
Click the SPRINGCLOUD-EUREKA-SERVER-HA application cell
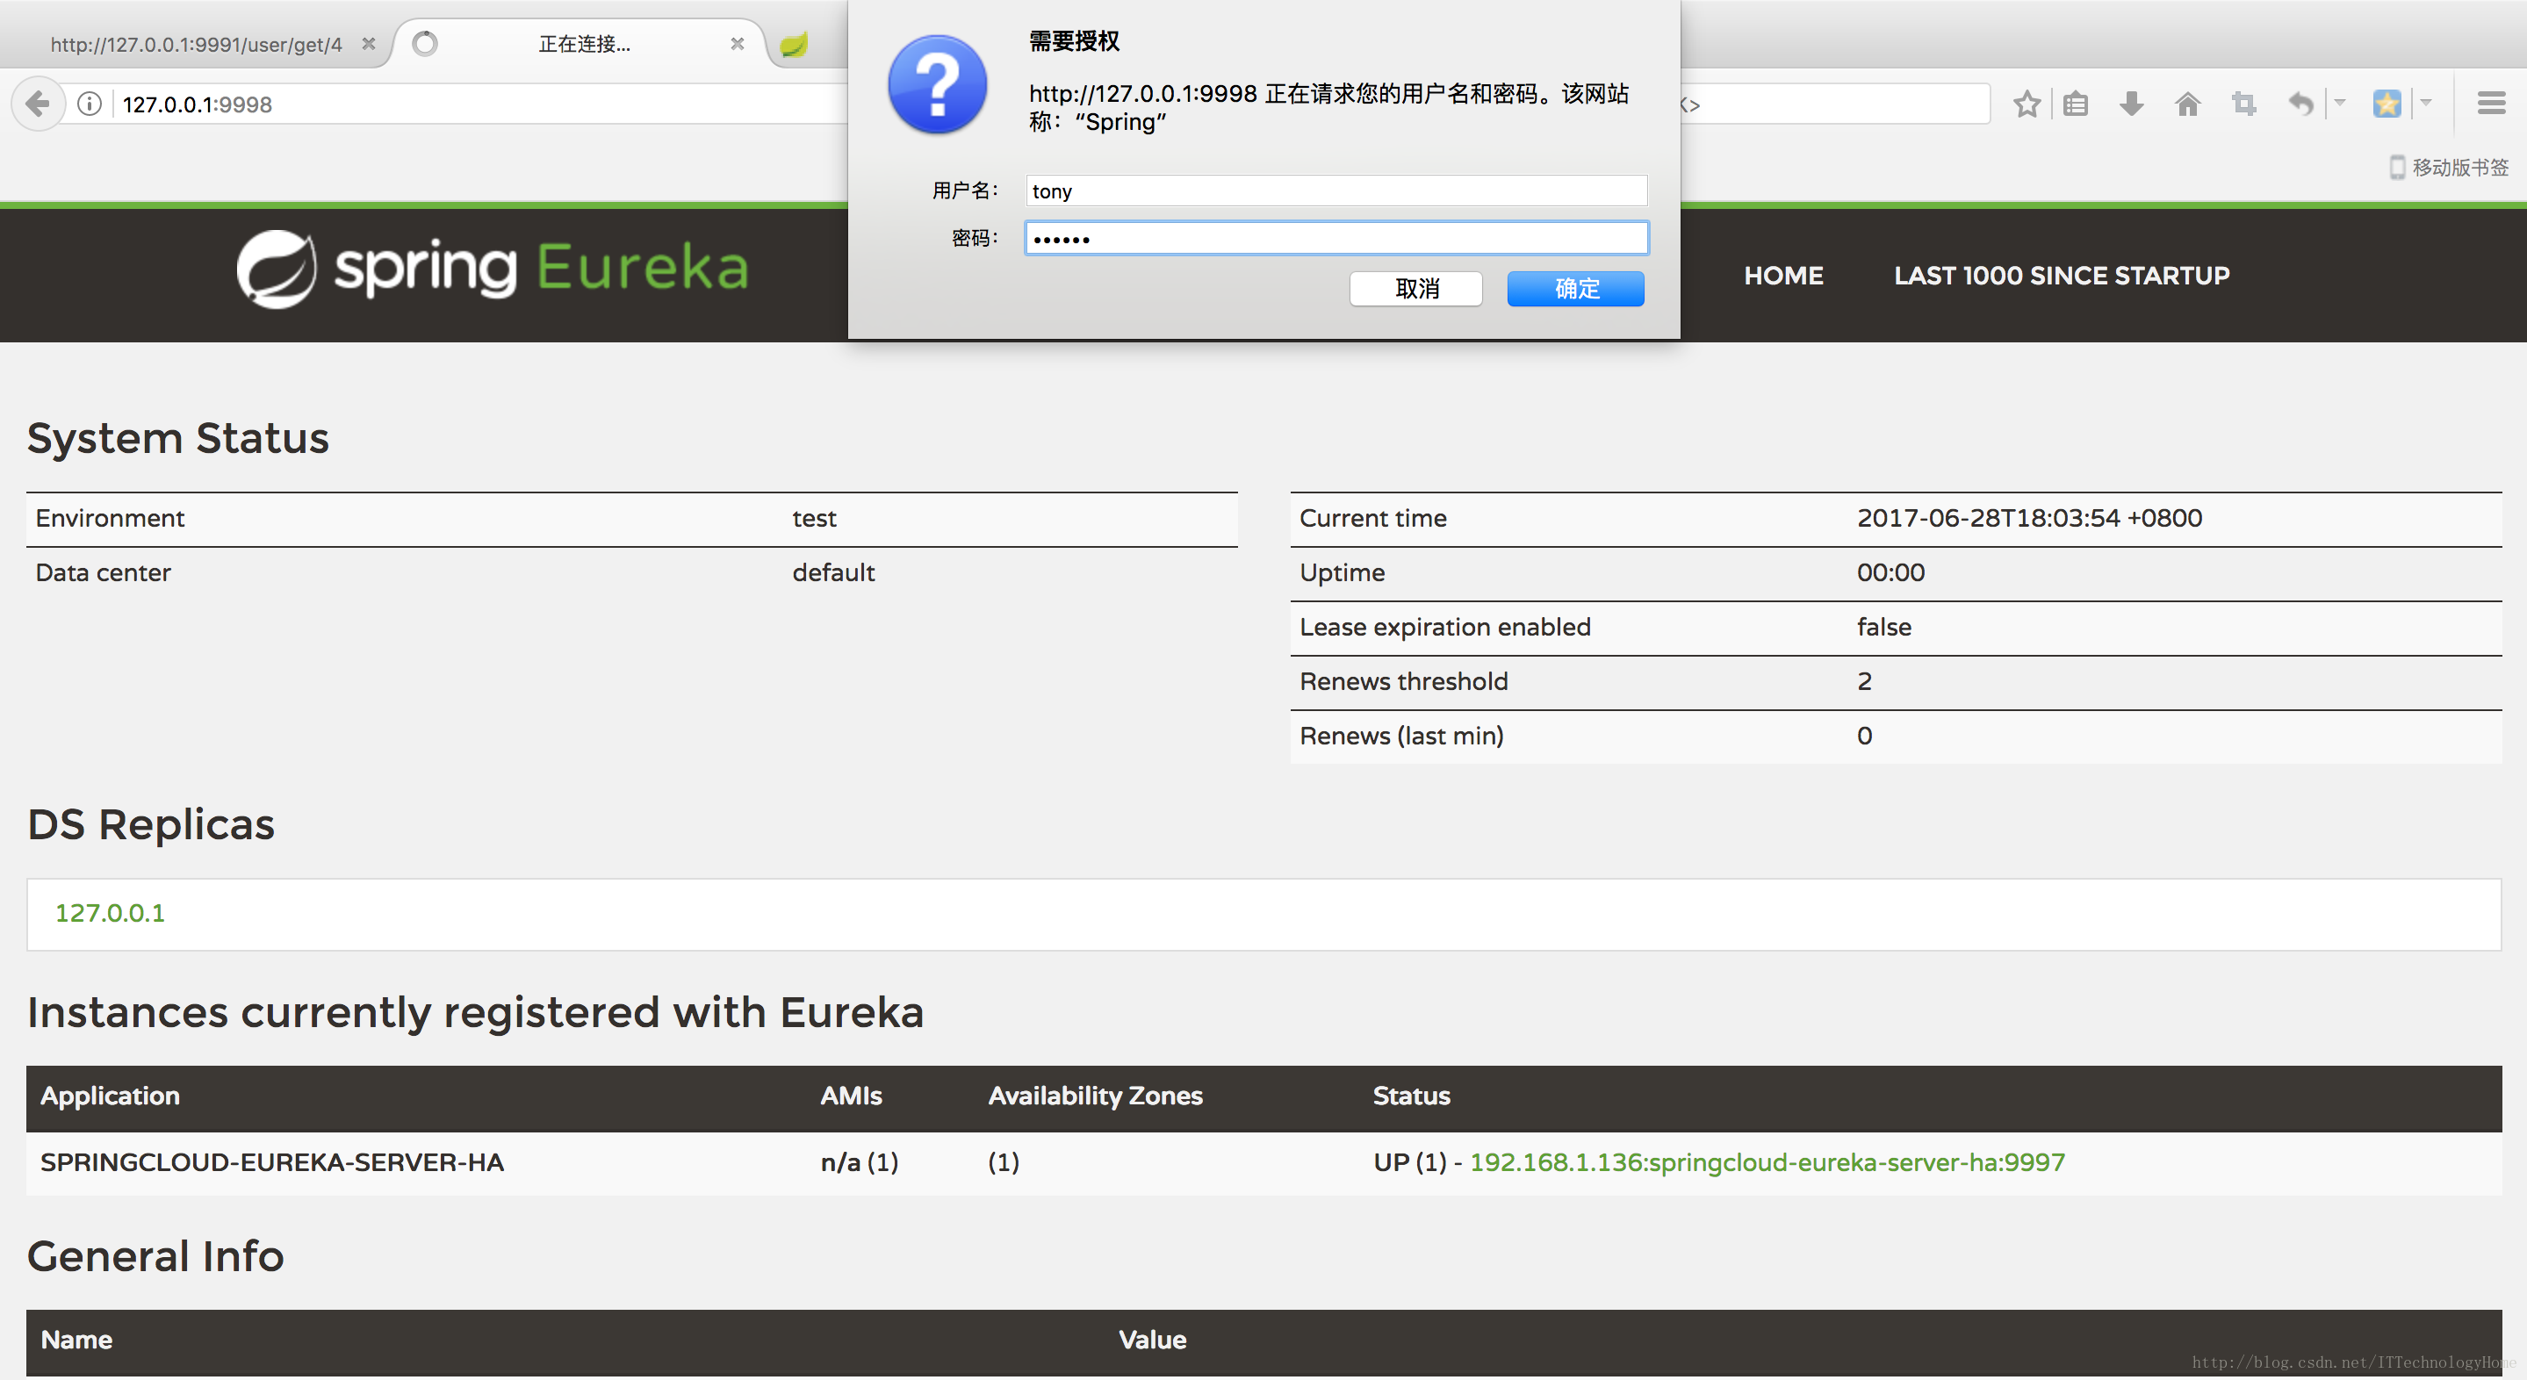271,1162
